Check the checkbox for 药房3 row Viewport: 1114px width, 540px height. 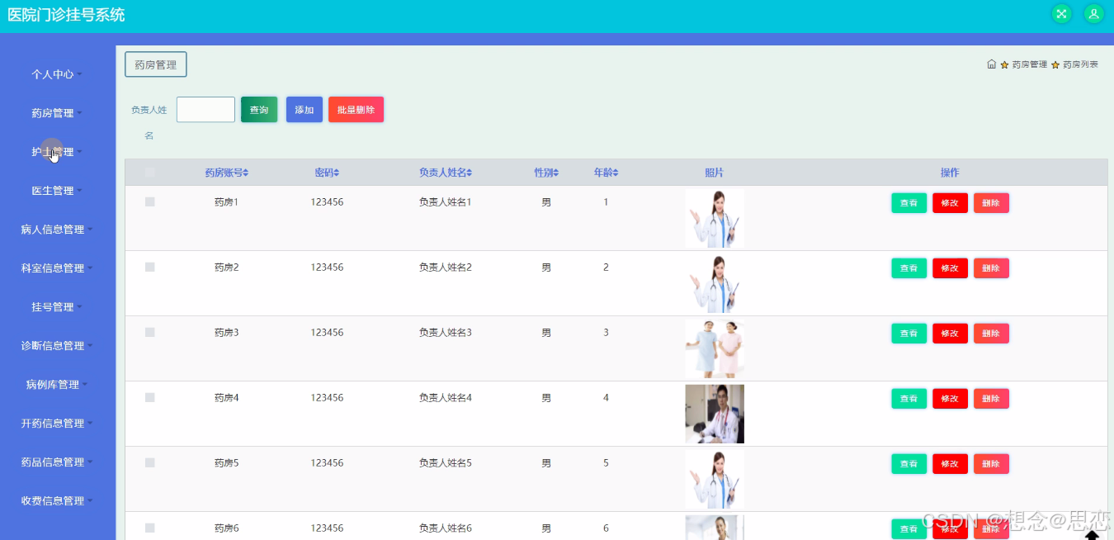coord(149,332)
